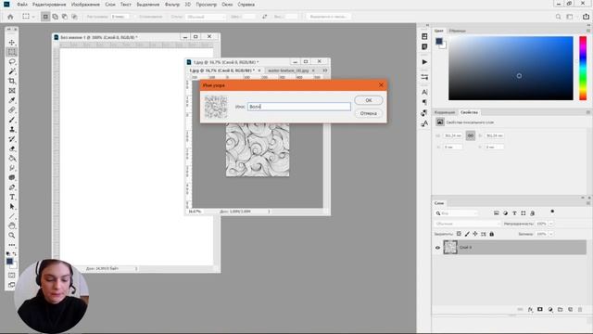Select the Eraser tool
The height and width of the screenshot is (334, 593).
coord(12,148)
